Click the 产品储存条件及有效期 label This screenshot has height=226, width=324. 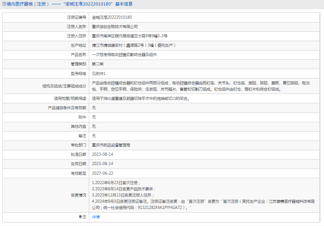click(x=67, y=108)
